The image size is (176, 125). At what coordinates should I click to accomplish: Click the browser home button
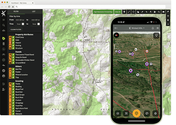[x=13, y=7]
